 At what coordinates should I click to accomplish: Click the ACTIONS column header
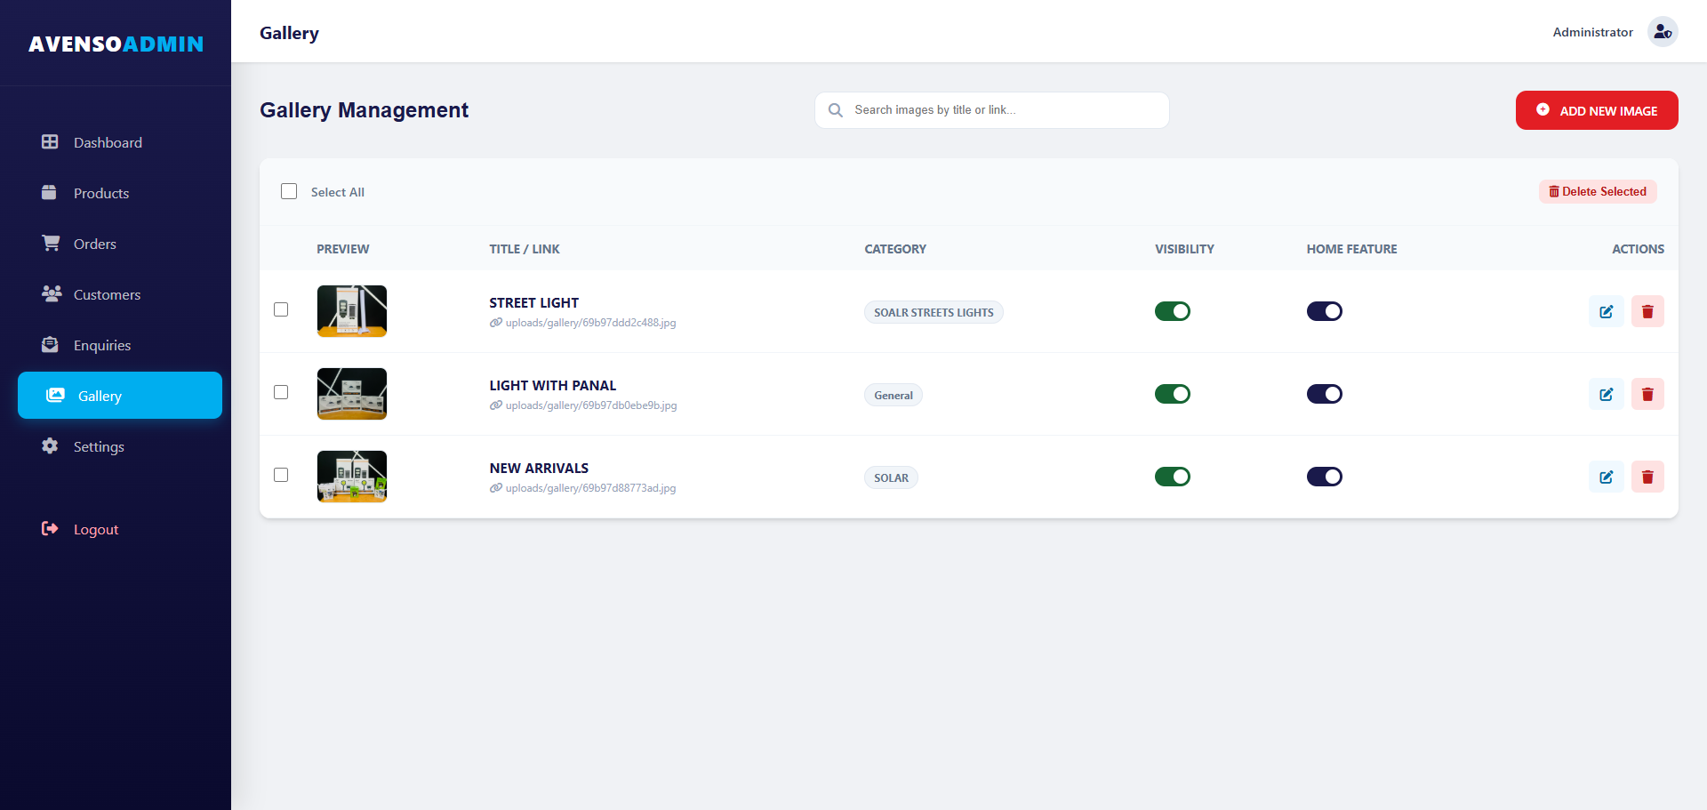1638,249
